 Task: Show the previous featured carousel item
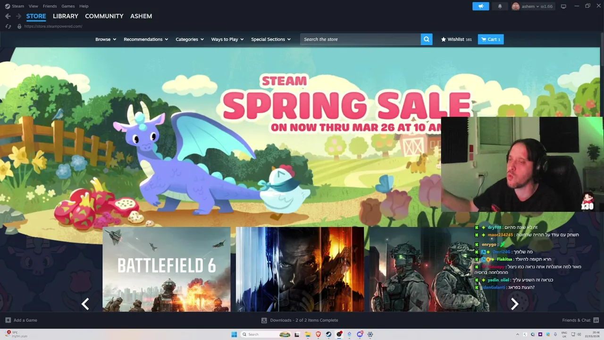click(x=85, y=304)
